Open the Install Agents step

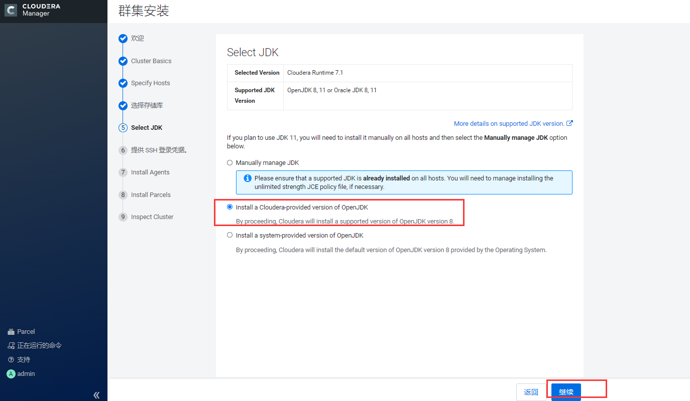pos(150,172)
